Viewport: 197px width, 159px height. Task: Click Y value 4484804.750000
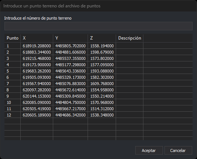71,102
